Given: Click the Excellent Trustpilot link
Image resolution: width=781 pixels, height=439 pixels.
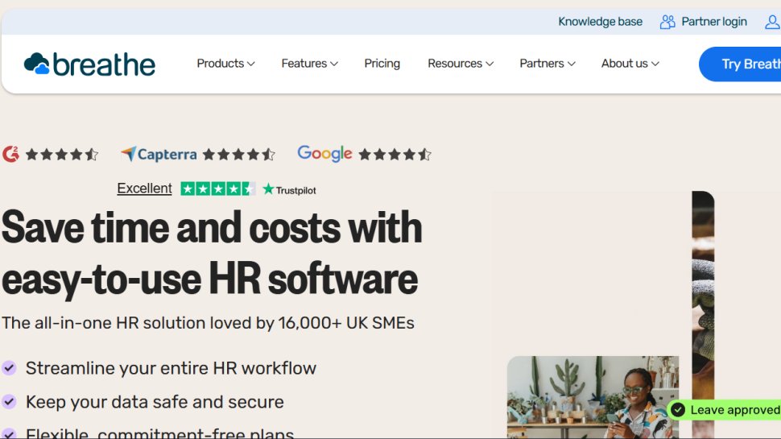Looking at the screenshot, I should coord(144,188).
